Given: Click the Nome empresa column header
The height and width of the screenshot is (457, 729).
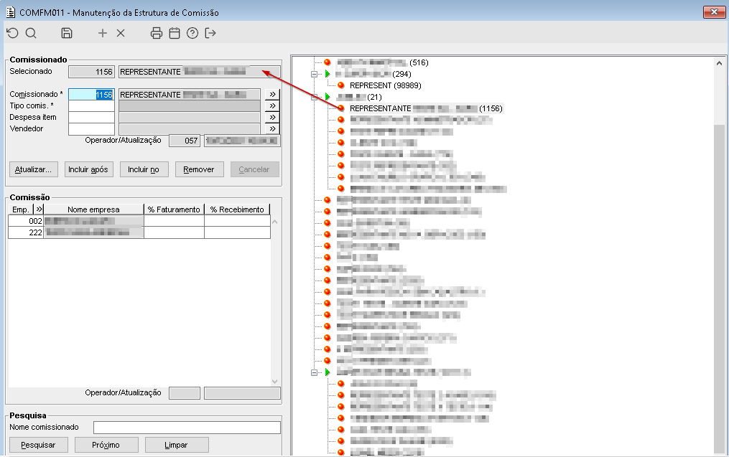Looking at the screenshot, I should click(93, 209).
